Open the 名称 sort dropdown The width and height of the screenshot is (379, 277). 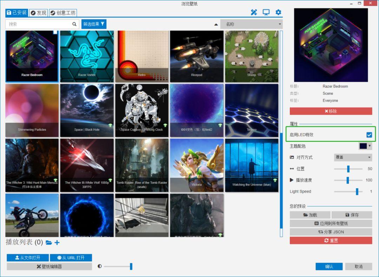click(x=251, y=24)
